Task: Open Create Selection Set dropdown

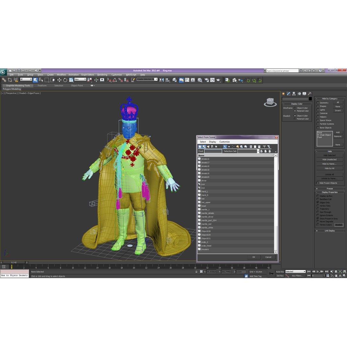Action: (147, 79)
